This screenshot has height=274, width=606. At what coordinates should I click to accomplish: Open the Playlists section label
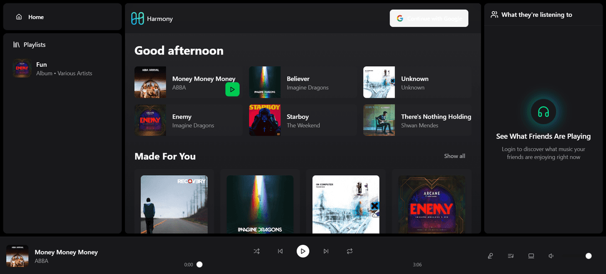34,45
